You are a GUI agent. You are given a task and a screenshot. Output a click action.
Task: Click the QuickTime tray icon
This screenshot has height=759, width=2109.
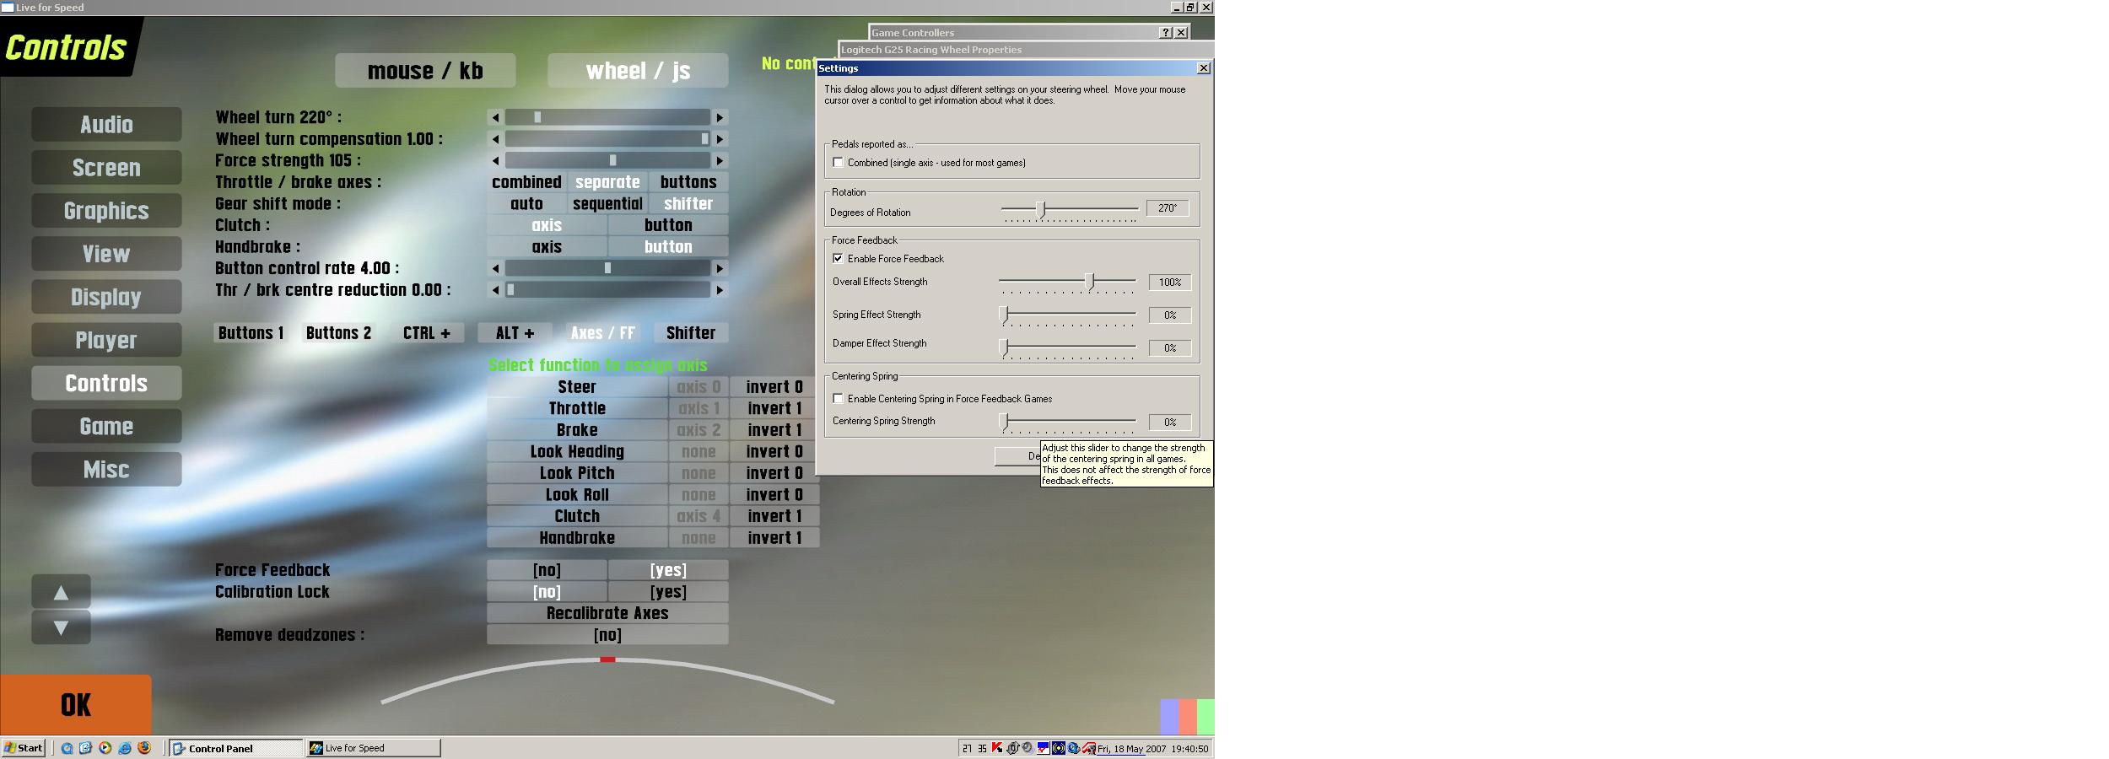click(x=1074, y=748)
